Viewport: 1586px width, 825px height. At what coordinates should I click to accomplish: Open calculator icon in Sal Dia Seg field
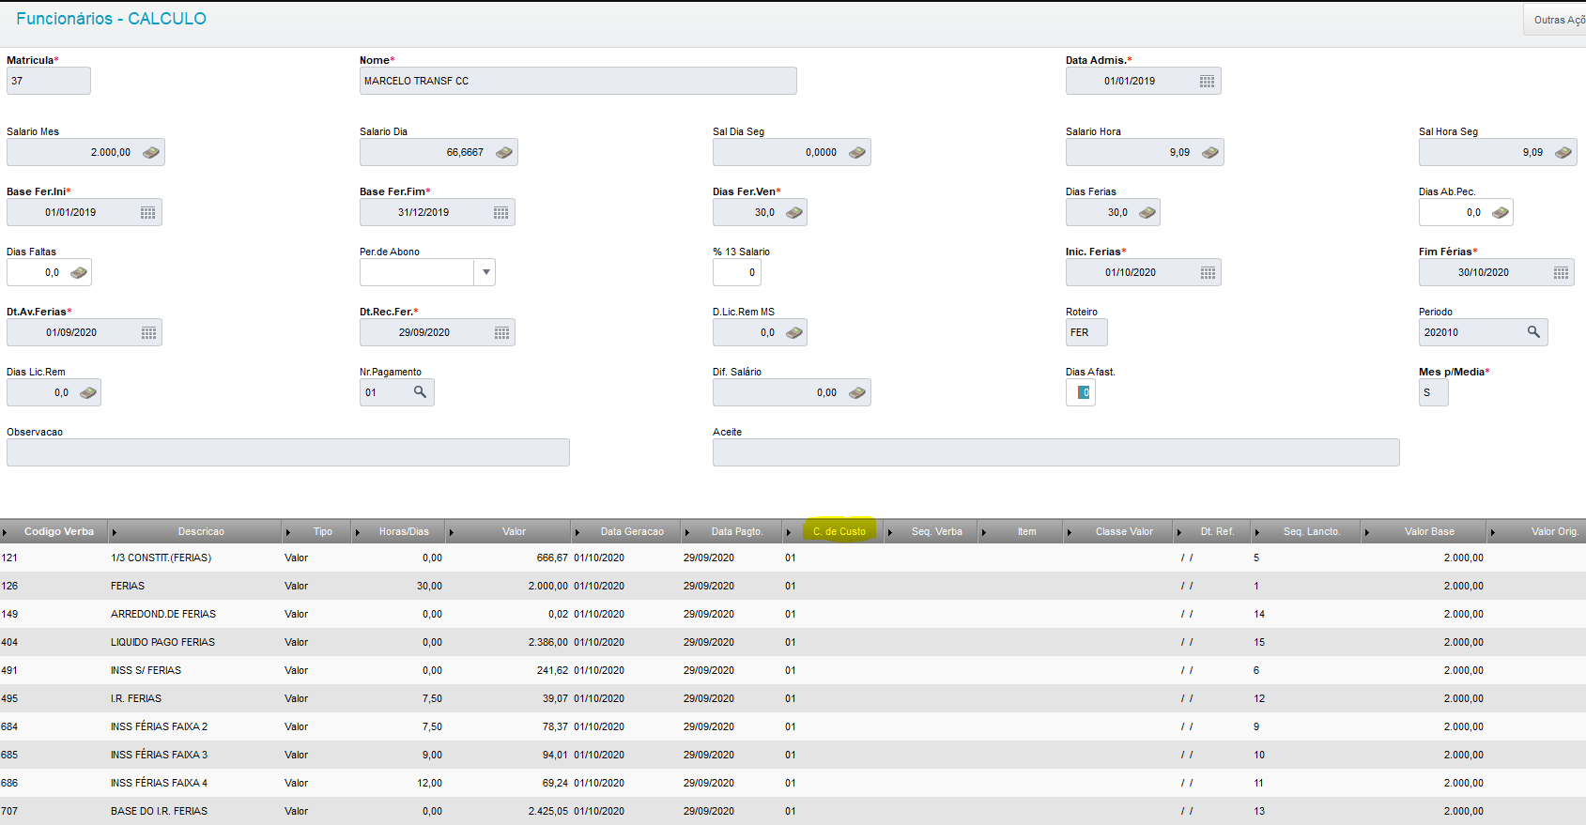pyautogui.click(x=856, y=153)
